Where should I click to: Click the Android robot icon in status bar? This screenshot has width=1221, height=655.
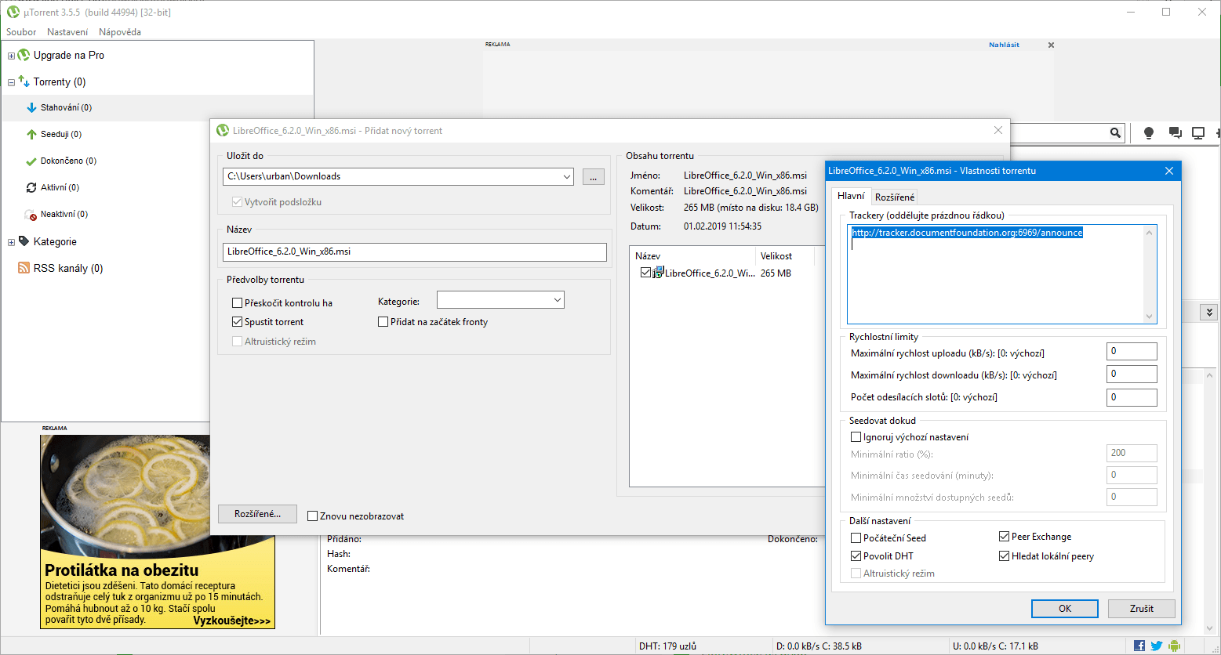tap(1174, 645)
